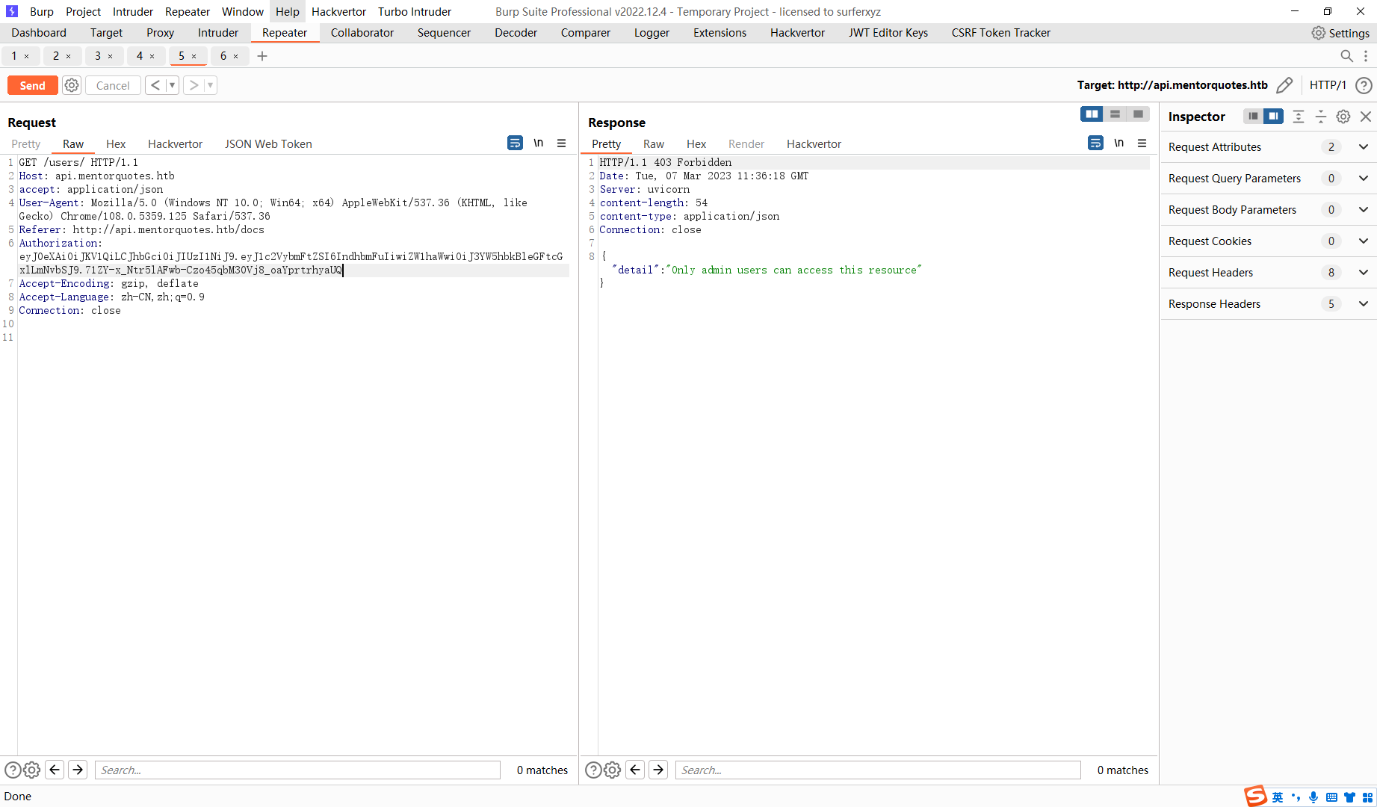Image resolution: width=1377 pixels, height=807 pixels.
Task: Jump to next response search match
Action: [658, 770]
